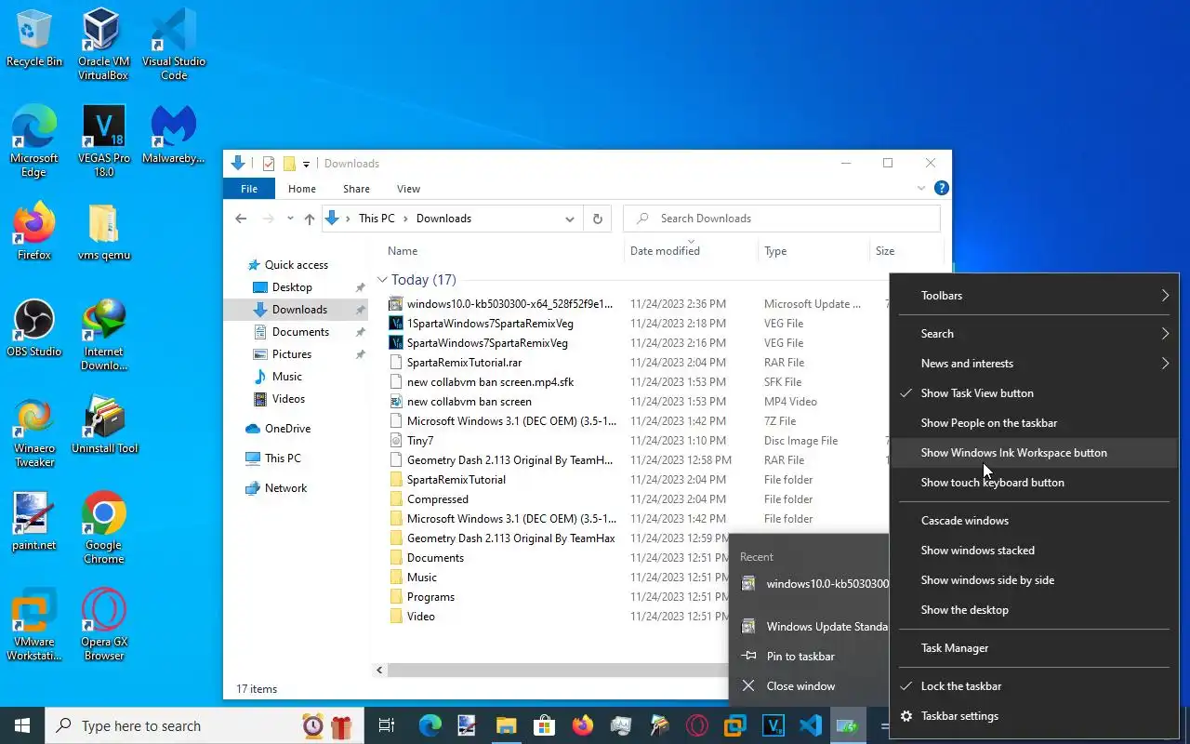The width and height of the screenshot is (1190, 744).
Task: Click the Properties checkmark icon in title bar
Action: pyautogui.click(x=268, y=164)
